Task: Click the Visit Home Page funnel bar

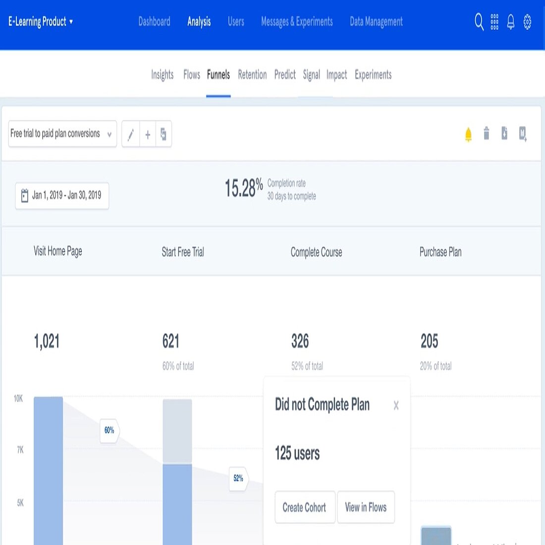Action: point(48,471)
